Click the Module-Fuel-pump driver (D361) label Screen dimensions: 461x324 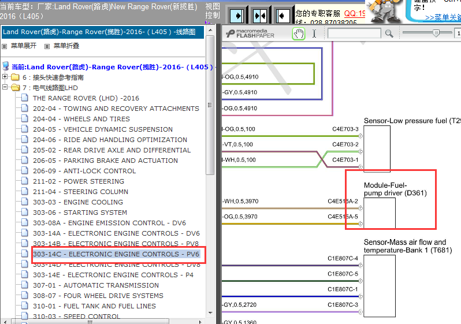(395, 189)
